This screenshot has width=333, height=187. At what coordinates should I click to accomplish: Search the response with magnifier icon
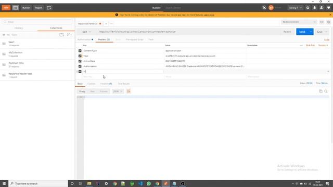326,91
